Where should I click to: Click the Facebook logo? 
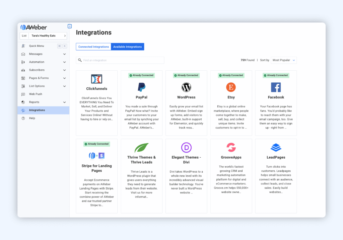pyautogui.click(x=276, y=87)
